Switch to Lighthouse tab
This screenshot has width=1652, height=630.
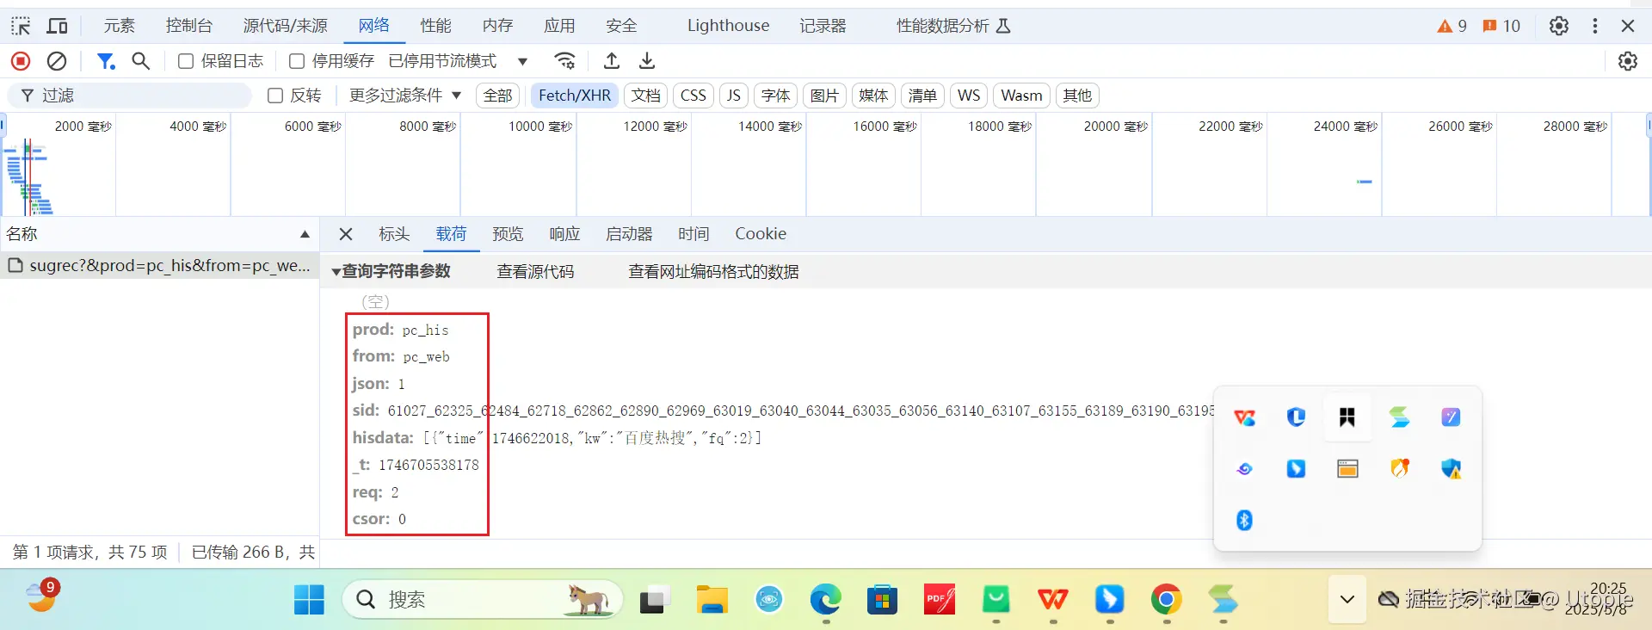point(728,26)
